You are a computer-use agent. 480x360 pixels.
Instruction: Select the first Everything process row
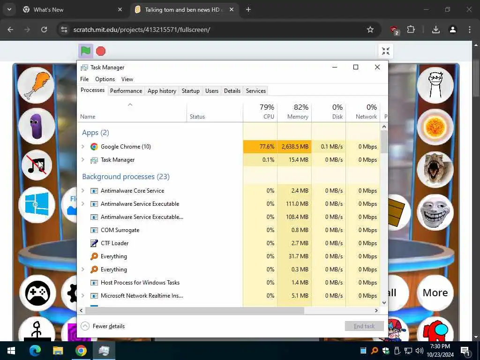229,256
